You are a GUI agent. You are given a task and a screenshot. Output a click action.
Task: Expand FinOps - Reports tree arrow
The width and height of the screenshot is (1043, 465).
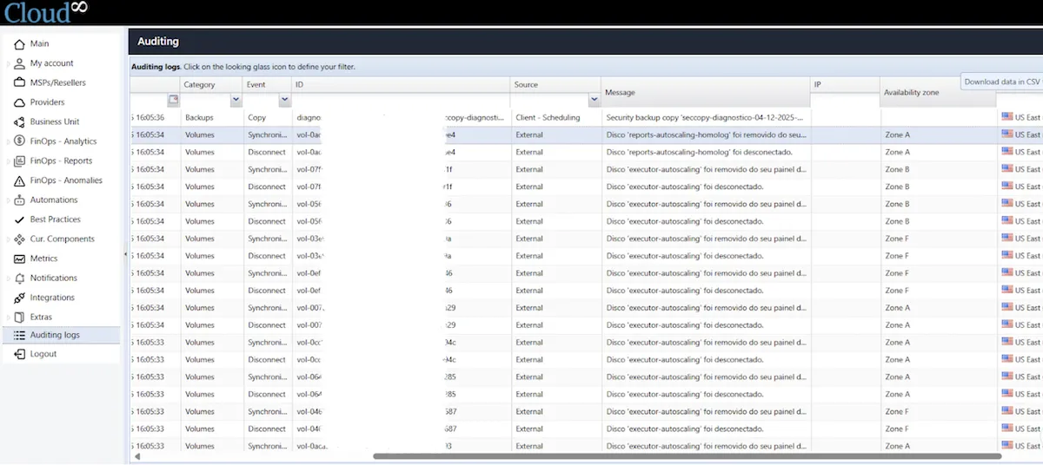(x=9, y=160)
